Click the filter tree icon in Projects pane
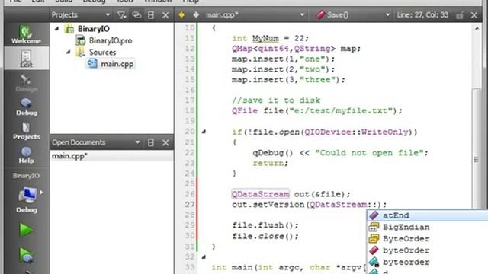This screenshot has height=274, width=488. coord(121,15)
